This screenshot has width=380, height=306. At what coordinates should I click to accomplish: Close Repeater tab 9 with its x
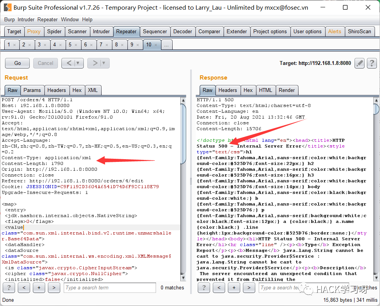[137, 45]
